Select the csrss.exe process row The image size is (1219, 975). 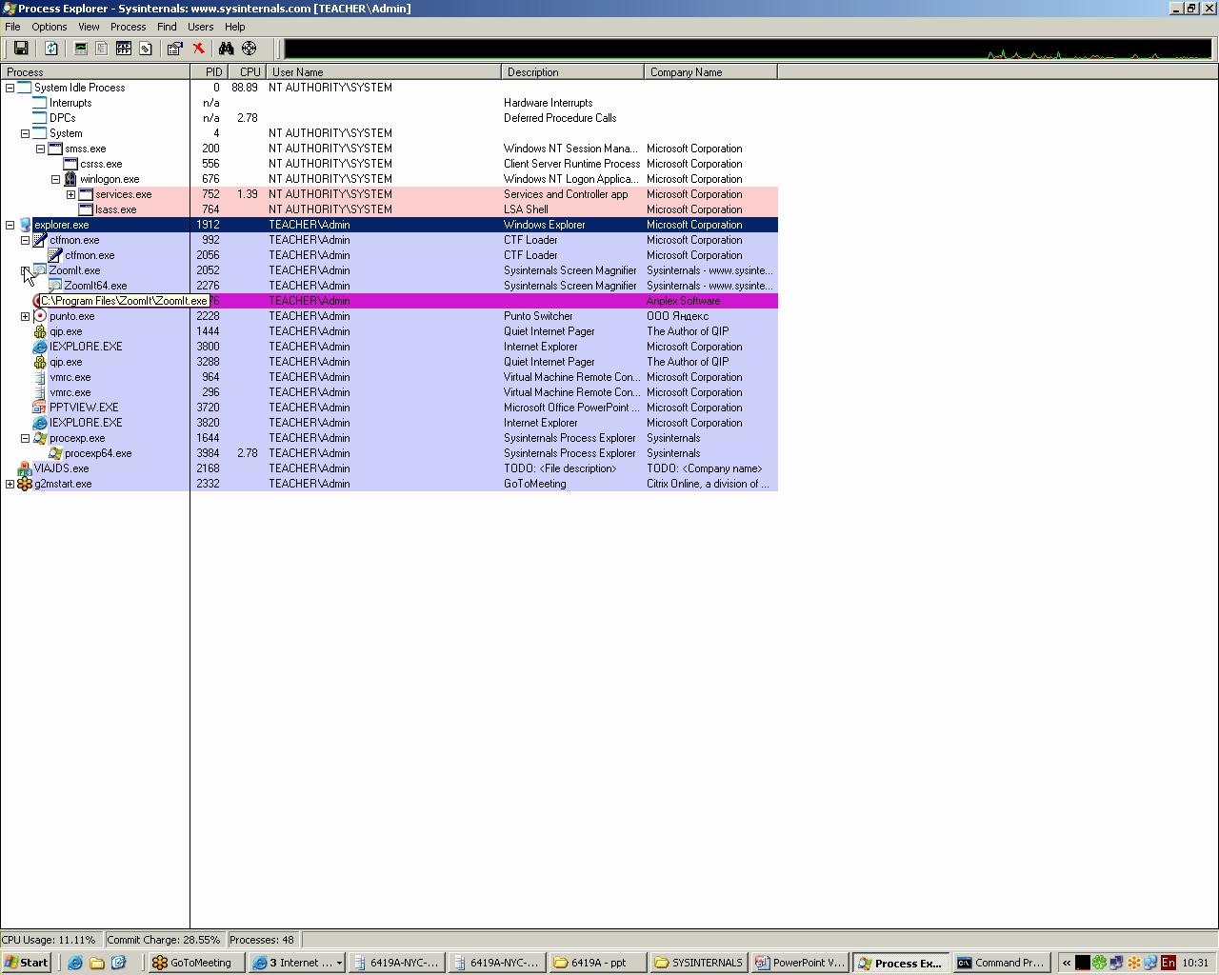coord(390,164)
